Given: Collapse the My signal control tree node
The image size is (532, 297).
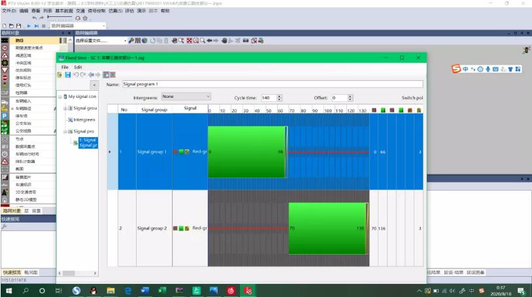Looking at the screenshot, I should point(60,97).
